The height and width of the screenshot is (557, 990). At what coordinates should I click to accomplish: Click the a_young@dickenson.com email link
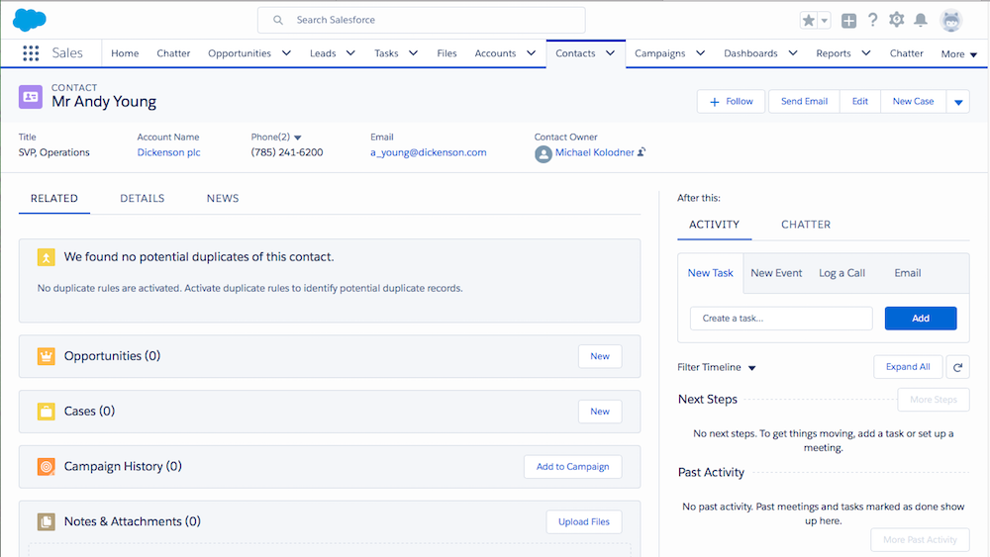click(428, 152)
